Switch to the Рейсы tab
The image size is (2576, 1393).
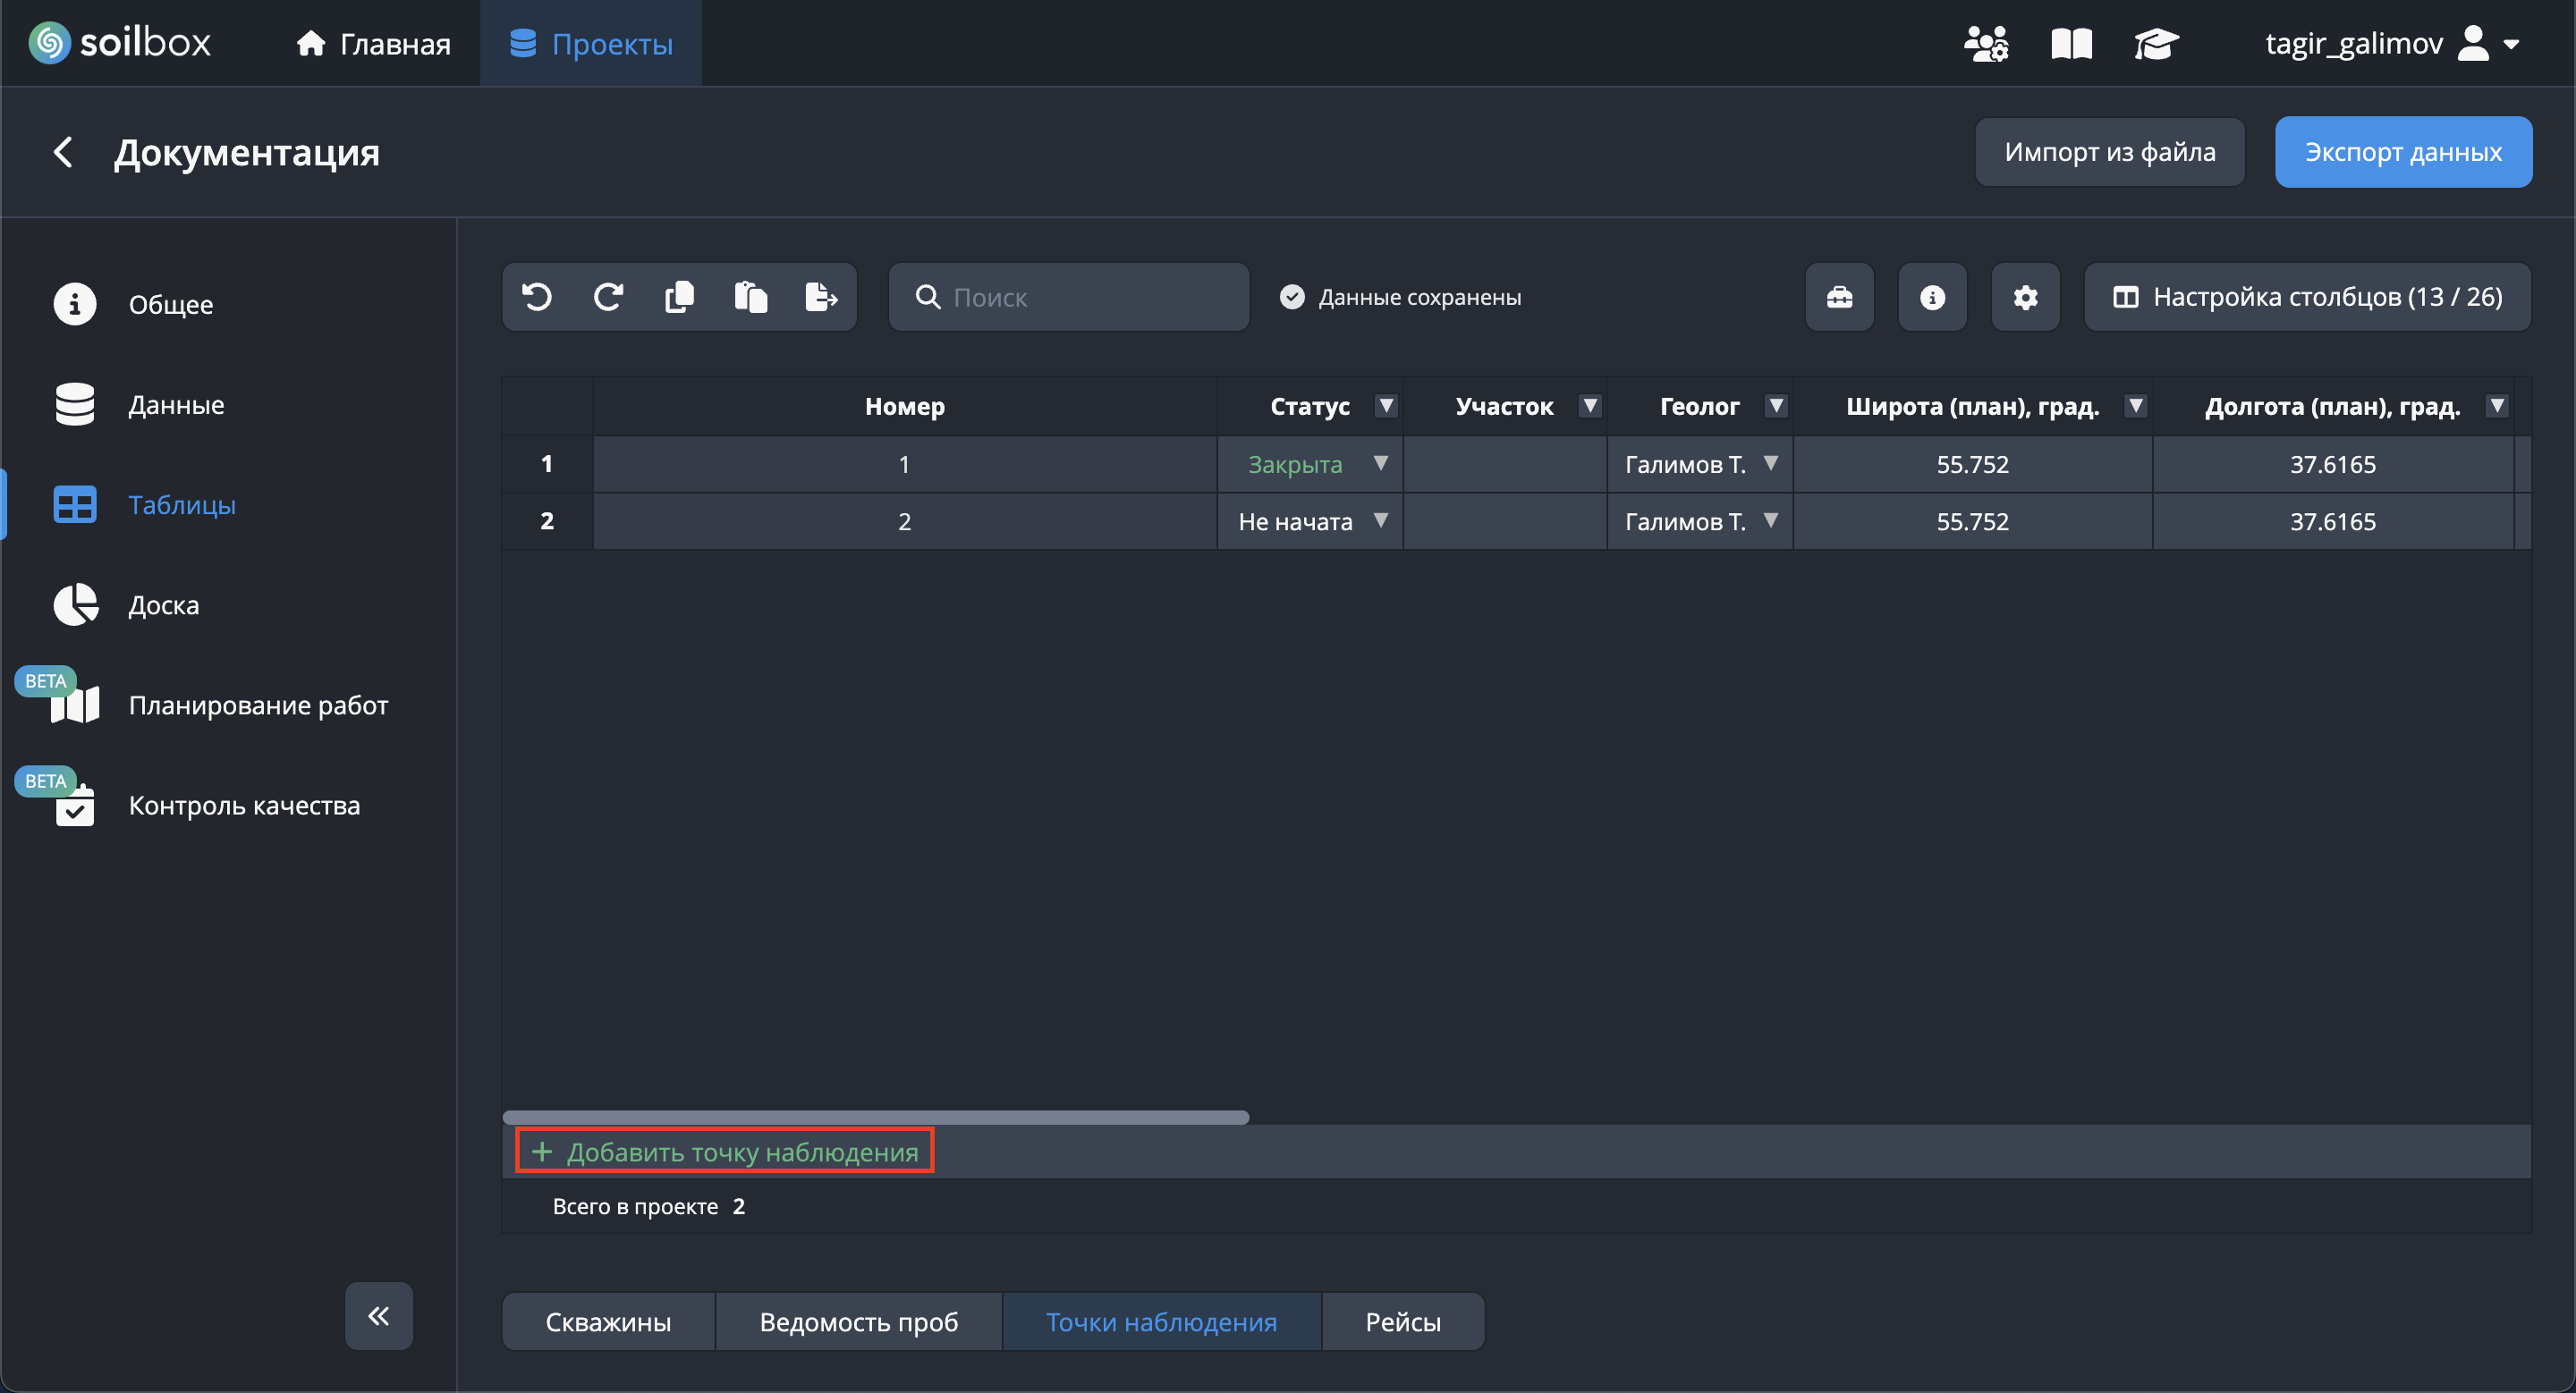pos(1402,1321)
